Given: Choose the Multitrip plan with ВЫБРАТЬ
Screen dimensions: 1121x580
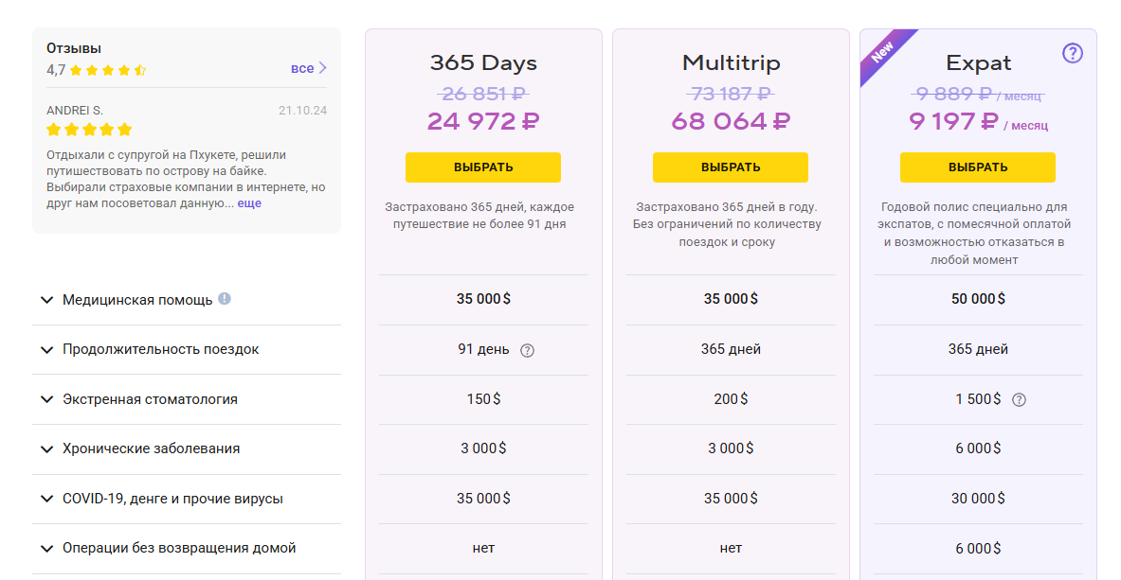Looking at the screenshot, I should [x=731, y=167].
